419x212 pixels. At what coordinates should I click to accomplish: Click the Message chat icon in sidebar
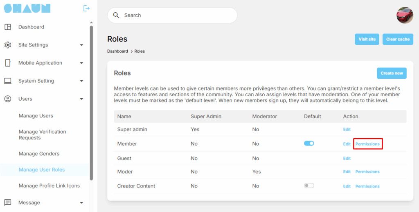pyautogui.click(x=7, y=203)
